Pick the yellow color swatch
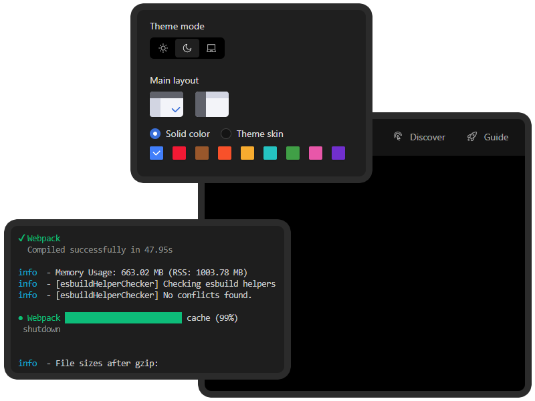The width and height of the screenshot is (535, 401). pos(247,153)
